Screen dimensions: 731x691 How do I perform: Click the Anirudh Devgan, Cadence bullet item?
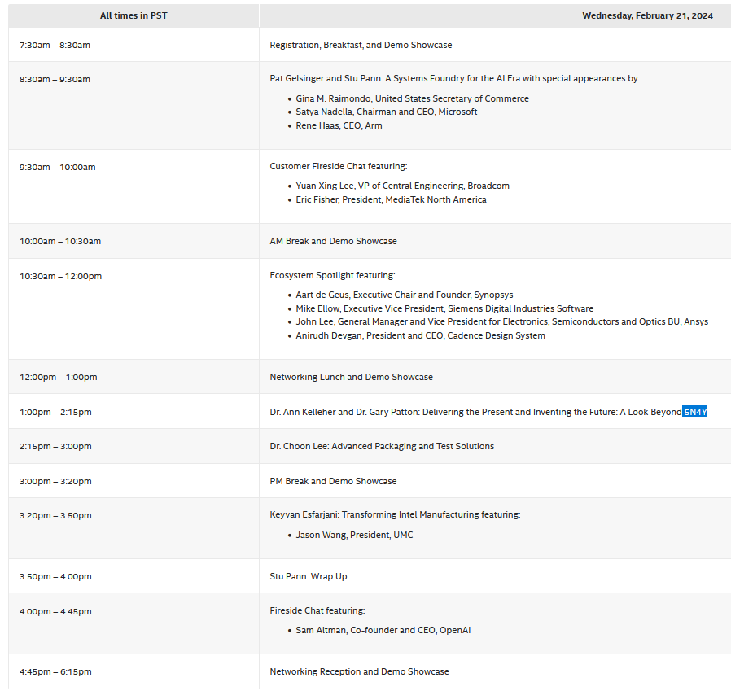pos(420,335)
